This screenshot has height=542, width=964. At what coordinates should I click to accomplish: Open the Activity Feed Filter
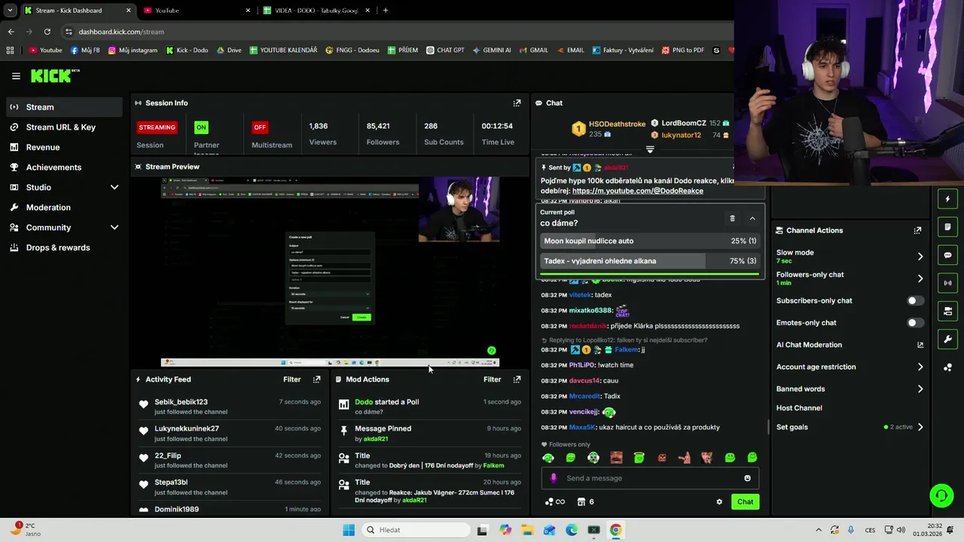[291, 379]
